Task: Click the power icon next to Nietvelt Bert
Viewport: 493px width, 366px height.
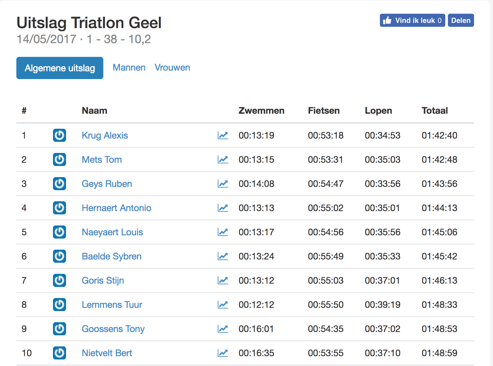Action: click(59, 353)
